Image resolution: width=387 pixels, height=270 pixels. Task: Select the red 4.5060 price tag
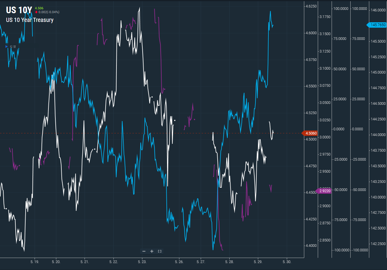point(310,133)
